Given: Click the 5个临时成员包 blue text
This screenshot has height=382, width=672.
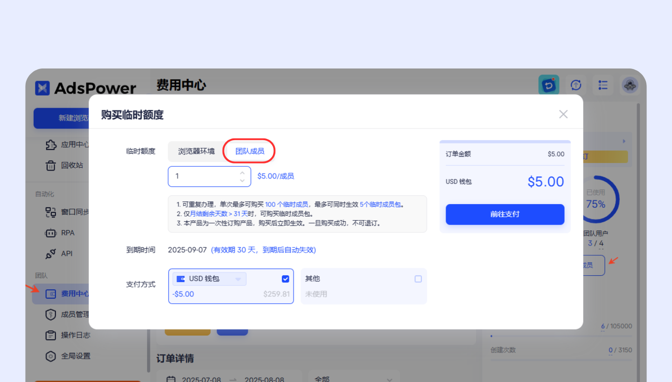Looking at the screenshot, I should 381,205.
